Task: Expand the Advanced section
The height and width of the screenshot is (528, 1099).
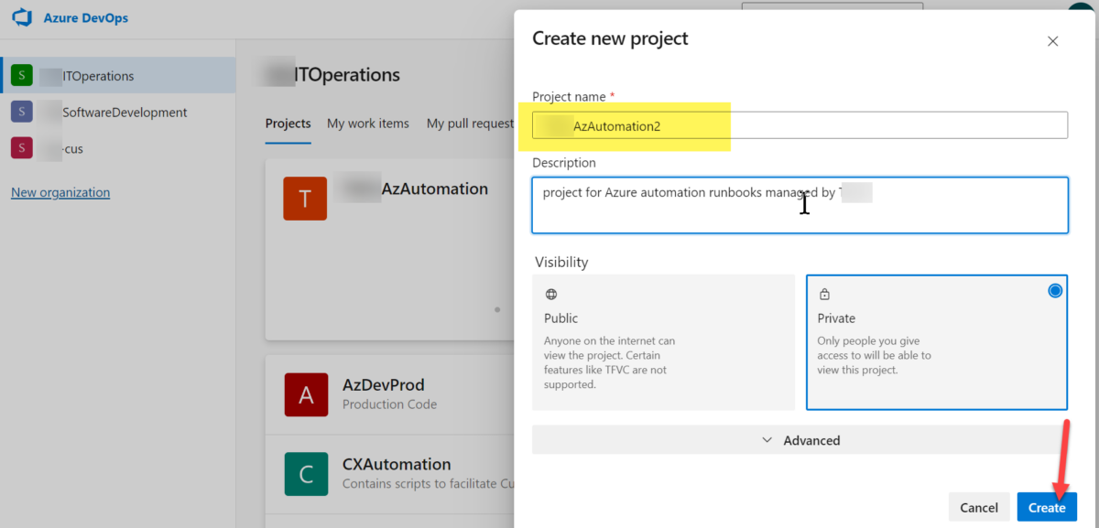Action: [800, 440]
